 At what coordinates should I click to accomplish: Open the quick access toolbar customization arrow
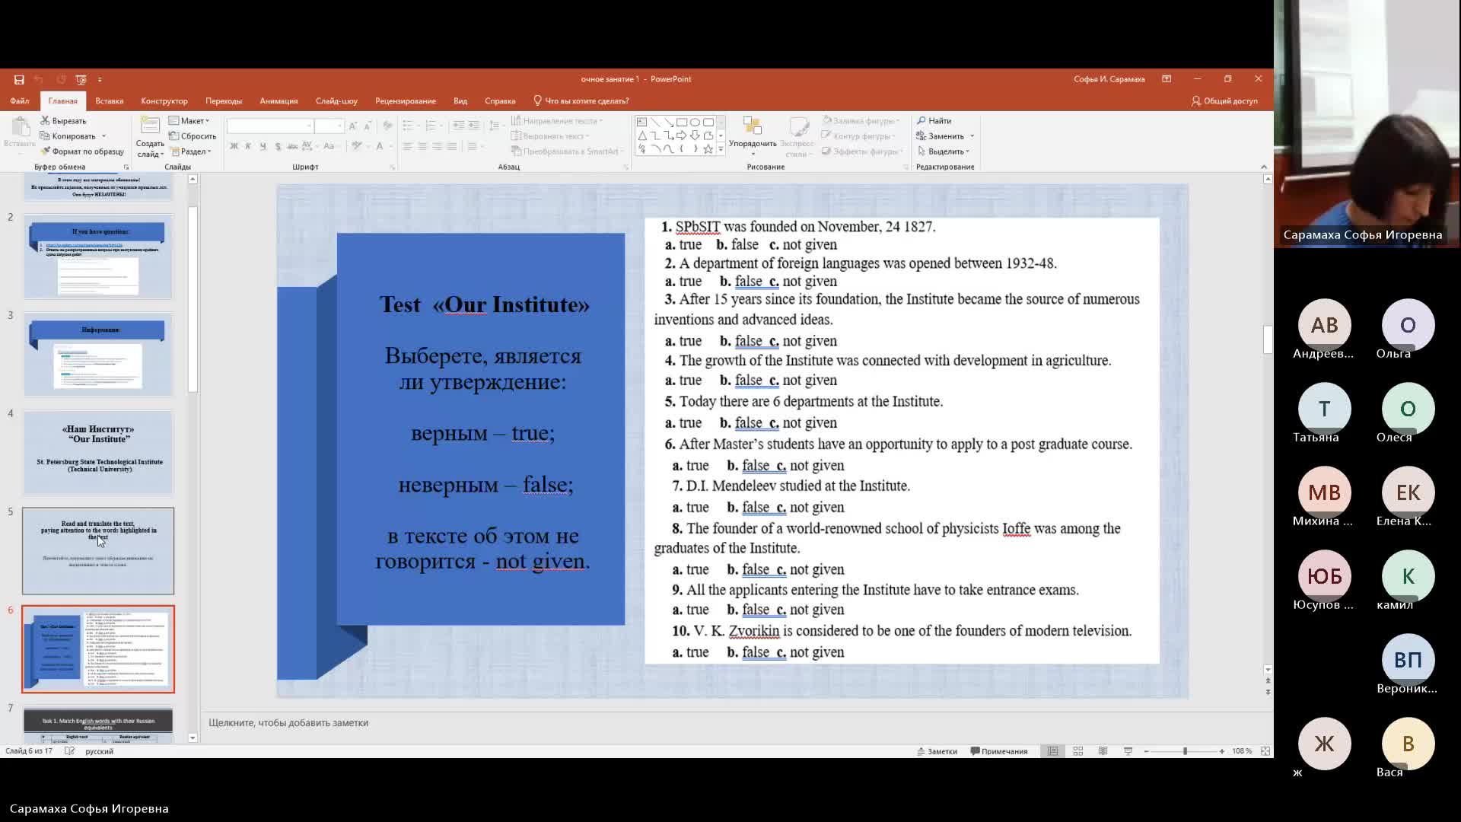coord(100,79)
